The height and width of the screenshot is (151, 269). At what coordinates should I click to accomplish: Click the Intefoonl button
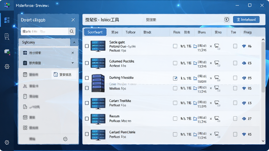[246, 20]
